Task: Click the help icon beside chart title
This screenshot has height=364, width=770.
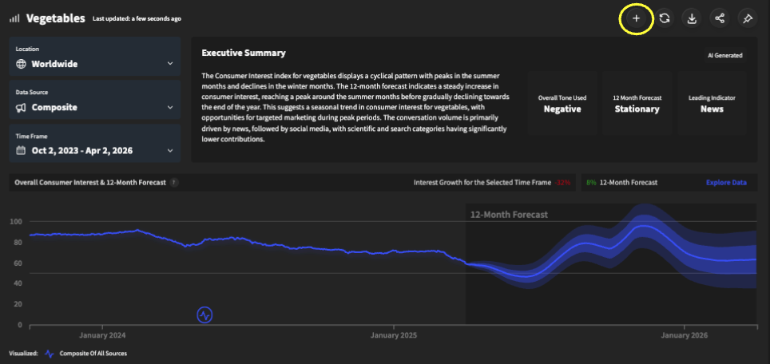Action: [174, 183]
